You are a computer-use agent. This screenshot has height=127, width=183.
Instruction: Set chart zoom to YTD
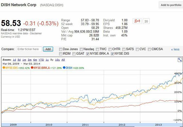point(41,60)
